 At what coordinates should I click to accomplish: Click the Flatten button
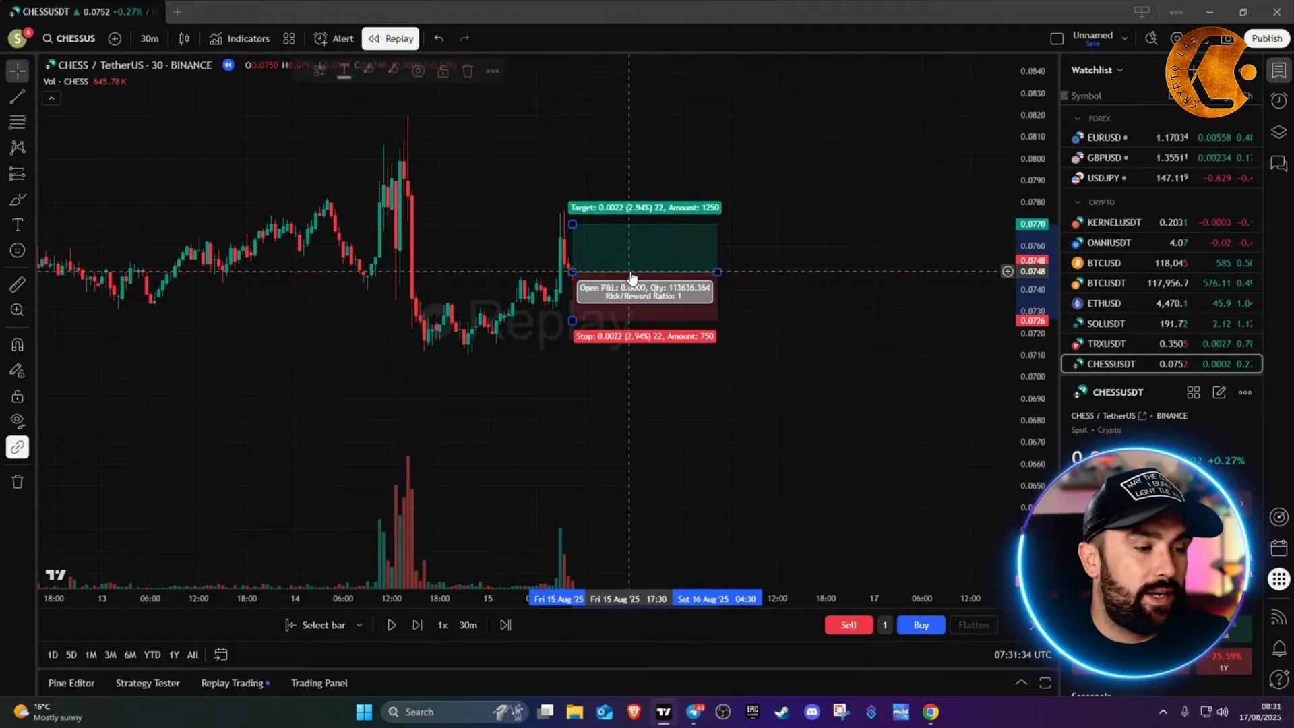[x=973, y=625]
